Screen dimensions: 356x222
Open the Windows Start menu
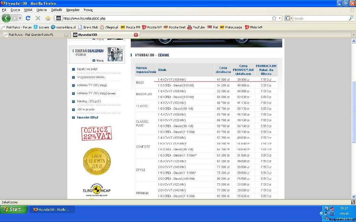pos(14,209)
